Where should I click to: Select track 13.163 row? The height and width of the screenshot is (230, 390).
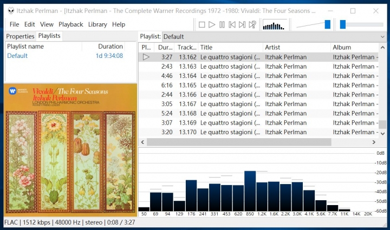[x=258, y=67]
